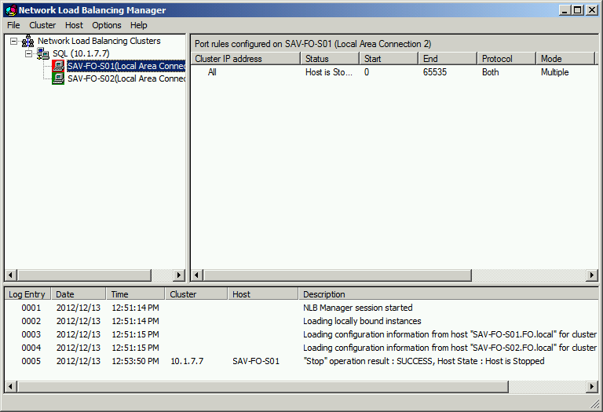Click the 'Host is Sto...' status cell
The height and width of the screenshot is (412, 603).
329,72
